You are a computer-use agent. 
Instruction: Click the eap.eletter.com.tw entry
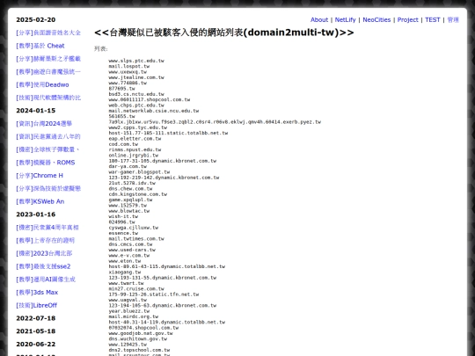135,139
